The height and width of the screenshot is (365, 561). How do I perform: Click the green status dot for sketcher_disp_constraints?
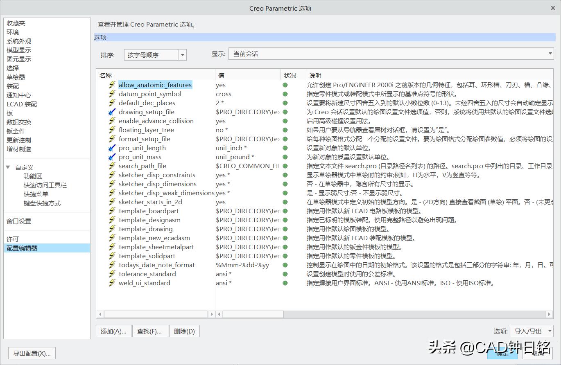pyautogui.click(x=285, y=175)
